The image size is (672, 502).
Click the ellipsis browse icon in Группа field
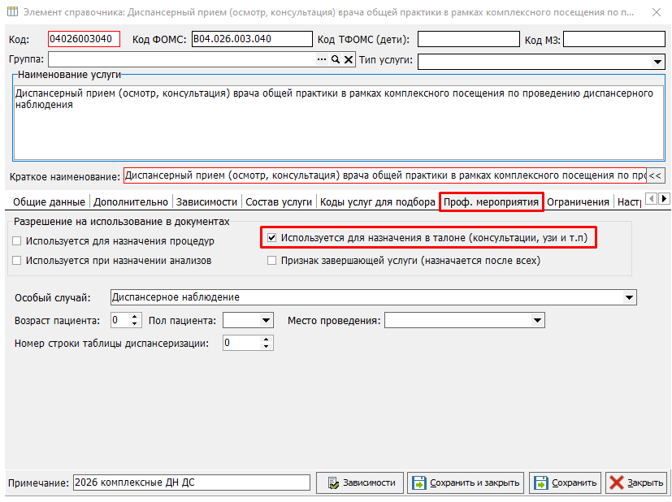(x=322, y=59)
